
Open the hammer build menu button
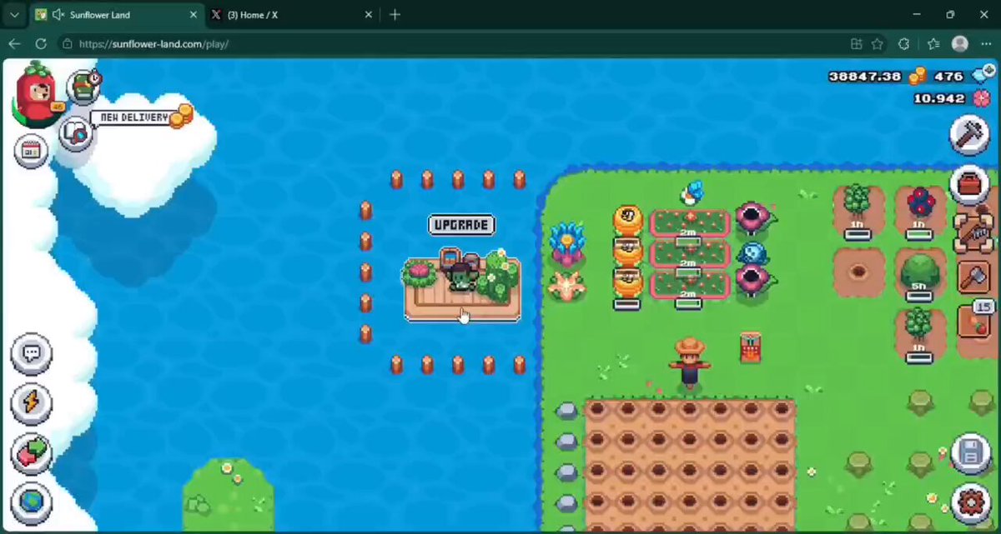969,135
